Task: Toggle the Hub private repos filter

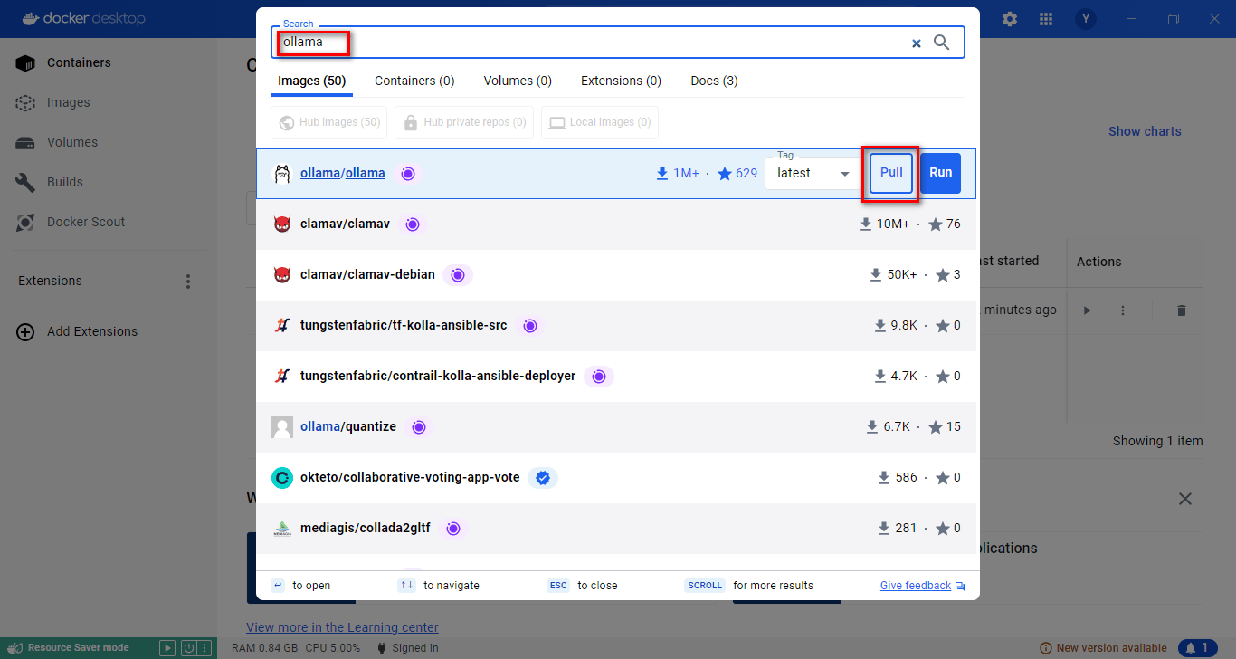Action: point(464,122)
